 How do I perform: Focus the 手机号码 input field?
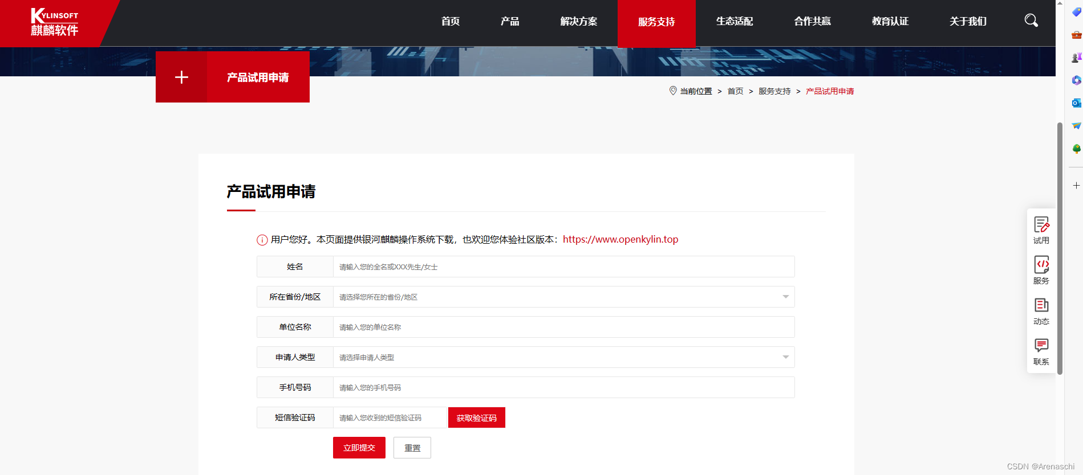pos(563,387)
